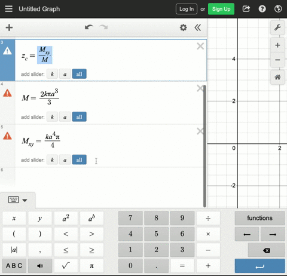Tap the equals sign key

(182, 266)
